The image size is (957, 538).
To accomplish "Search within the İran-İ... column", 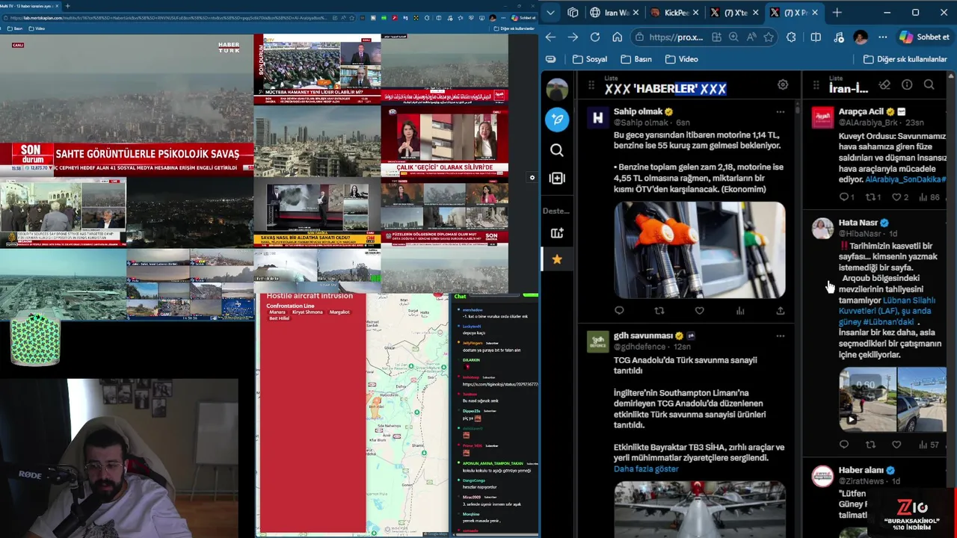I will click(x=929, y=84).
